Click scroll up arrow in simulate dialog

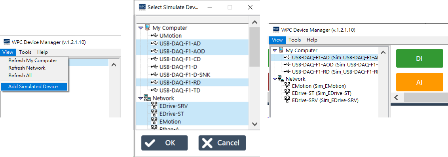255,22
